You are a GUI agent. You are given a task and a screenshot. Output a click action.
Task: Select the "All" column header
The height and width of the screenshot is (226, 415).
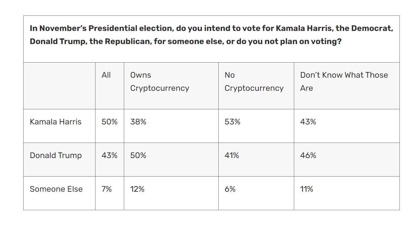(x=106, y=75)
